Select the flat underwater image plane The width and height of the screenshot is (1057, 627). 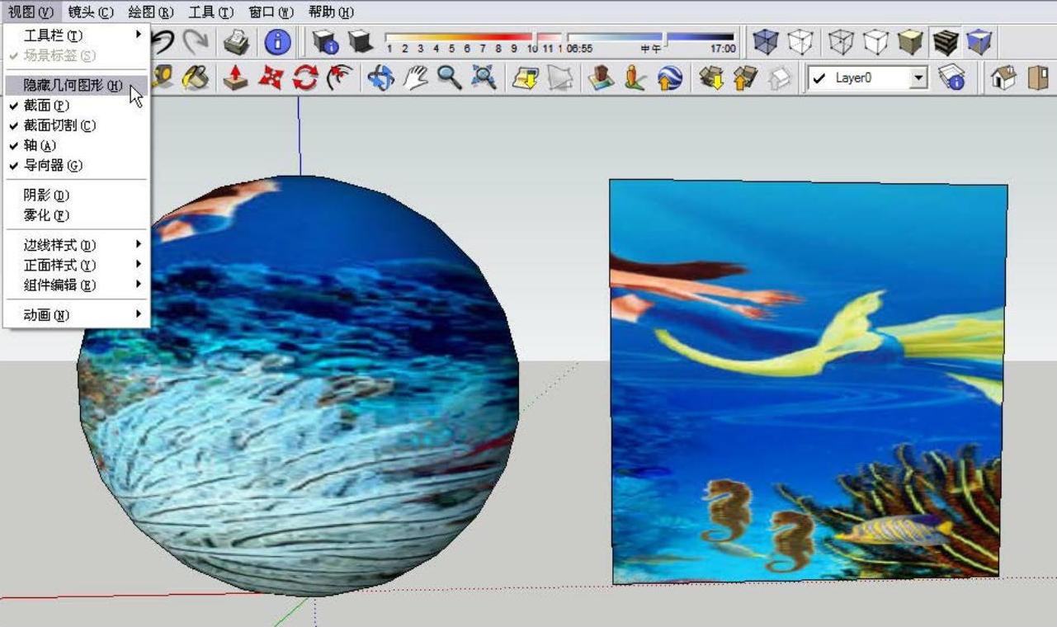click(808, 381)
